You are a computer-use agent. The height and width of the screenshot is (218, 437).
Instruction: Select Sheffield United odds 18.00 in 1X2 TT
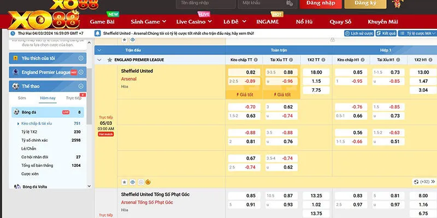[316, 72]
